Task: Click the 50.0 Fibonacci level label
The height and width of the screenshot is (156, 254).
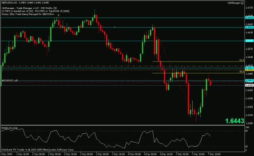Action: click(x=242, y=72)
